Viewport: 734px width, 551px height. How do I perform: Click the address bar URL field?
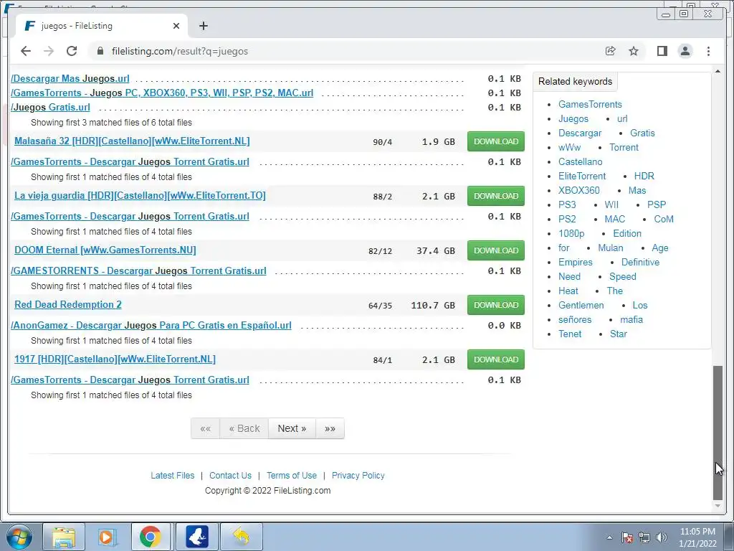point(346,51)
